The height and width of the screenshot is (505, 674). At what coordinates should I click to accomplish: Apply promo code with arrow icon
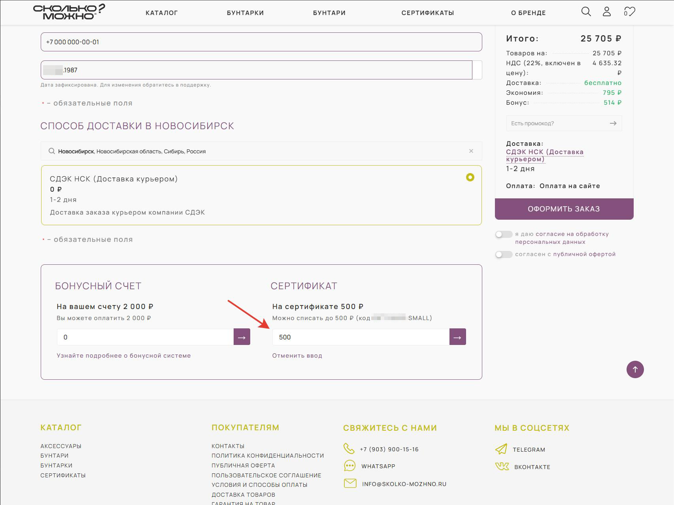point(613,123)
